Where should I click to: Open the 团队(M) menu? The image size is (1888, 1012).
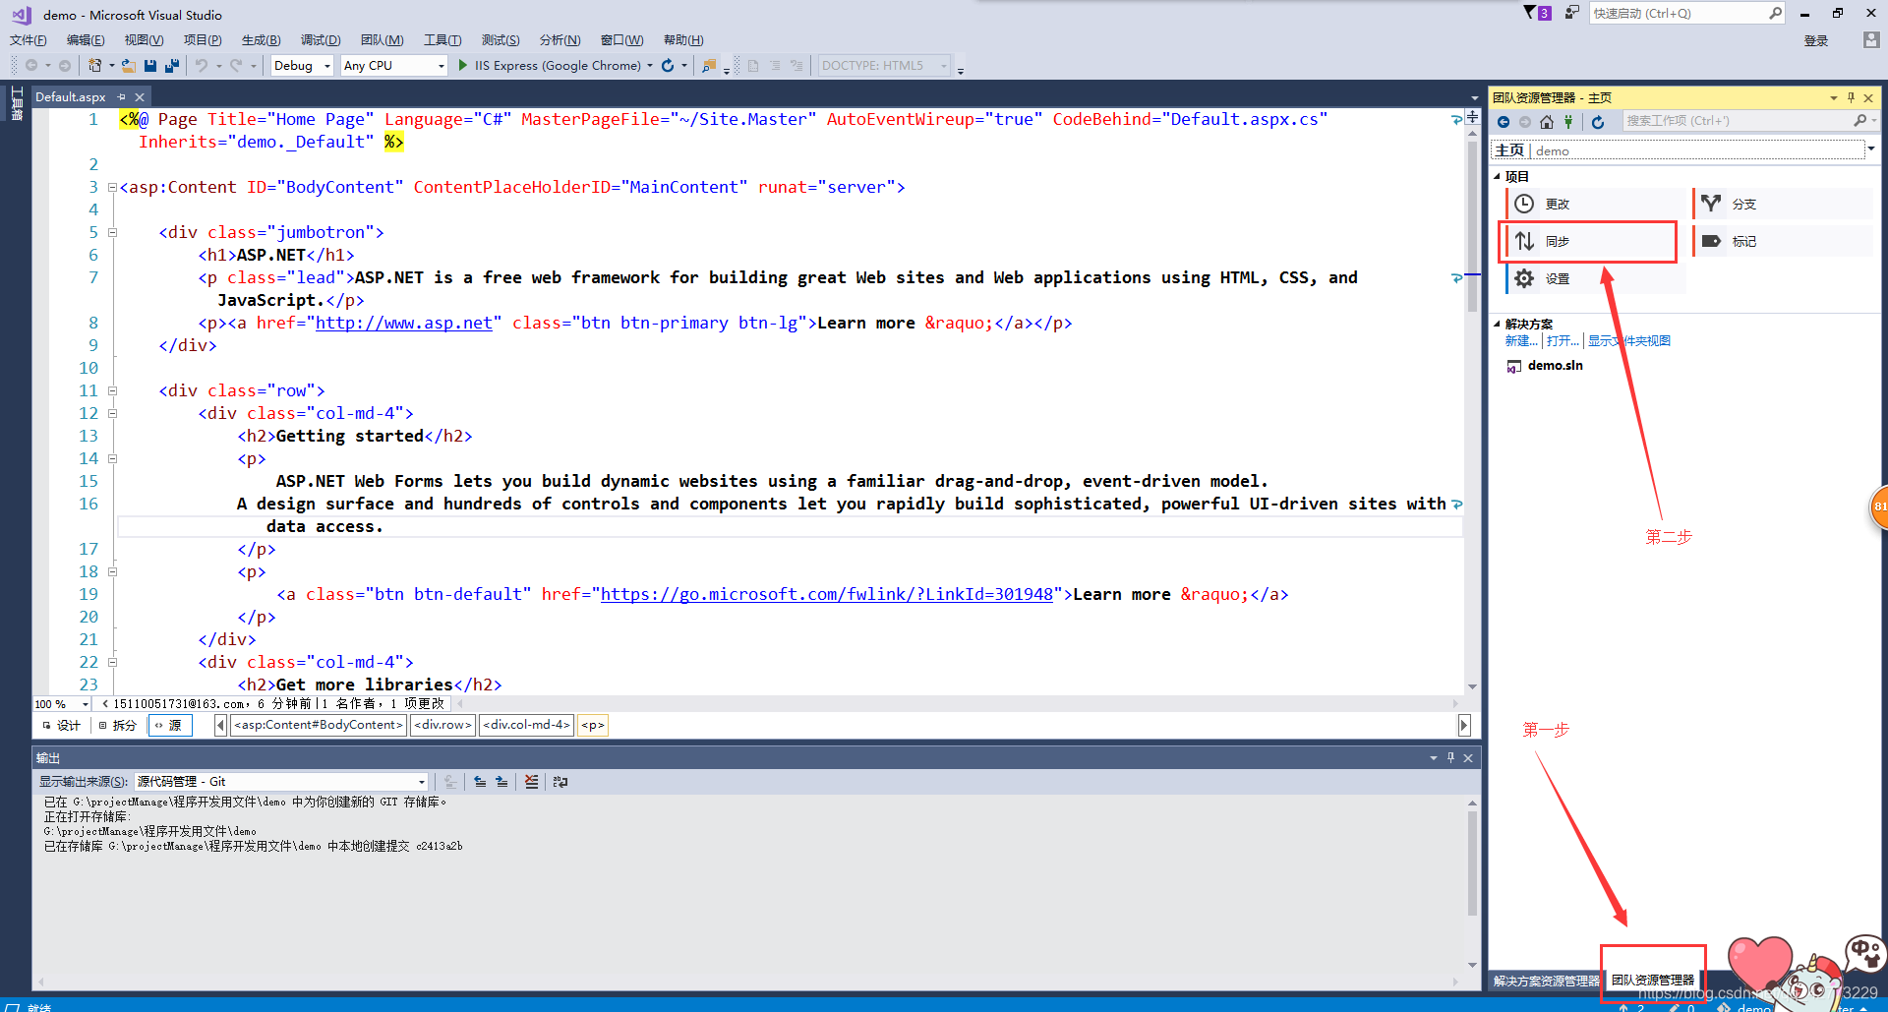click(382, 40)
